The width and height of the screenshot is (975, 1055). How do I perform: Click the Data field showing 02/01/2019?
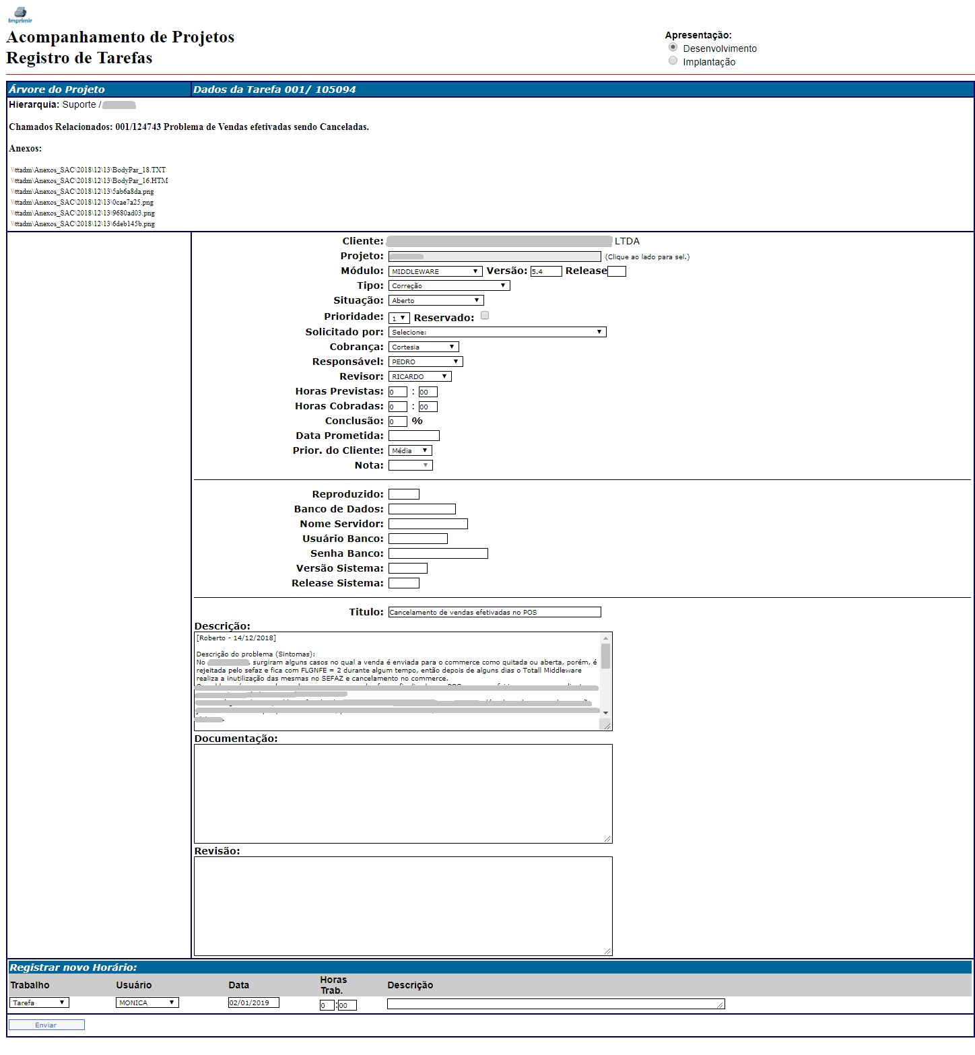pyautogui.click(x=253, y=1002)
